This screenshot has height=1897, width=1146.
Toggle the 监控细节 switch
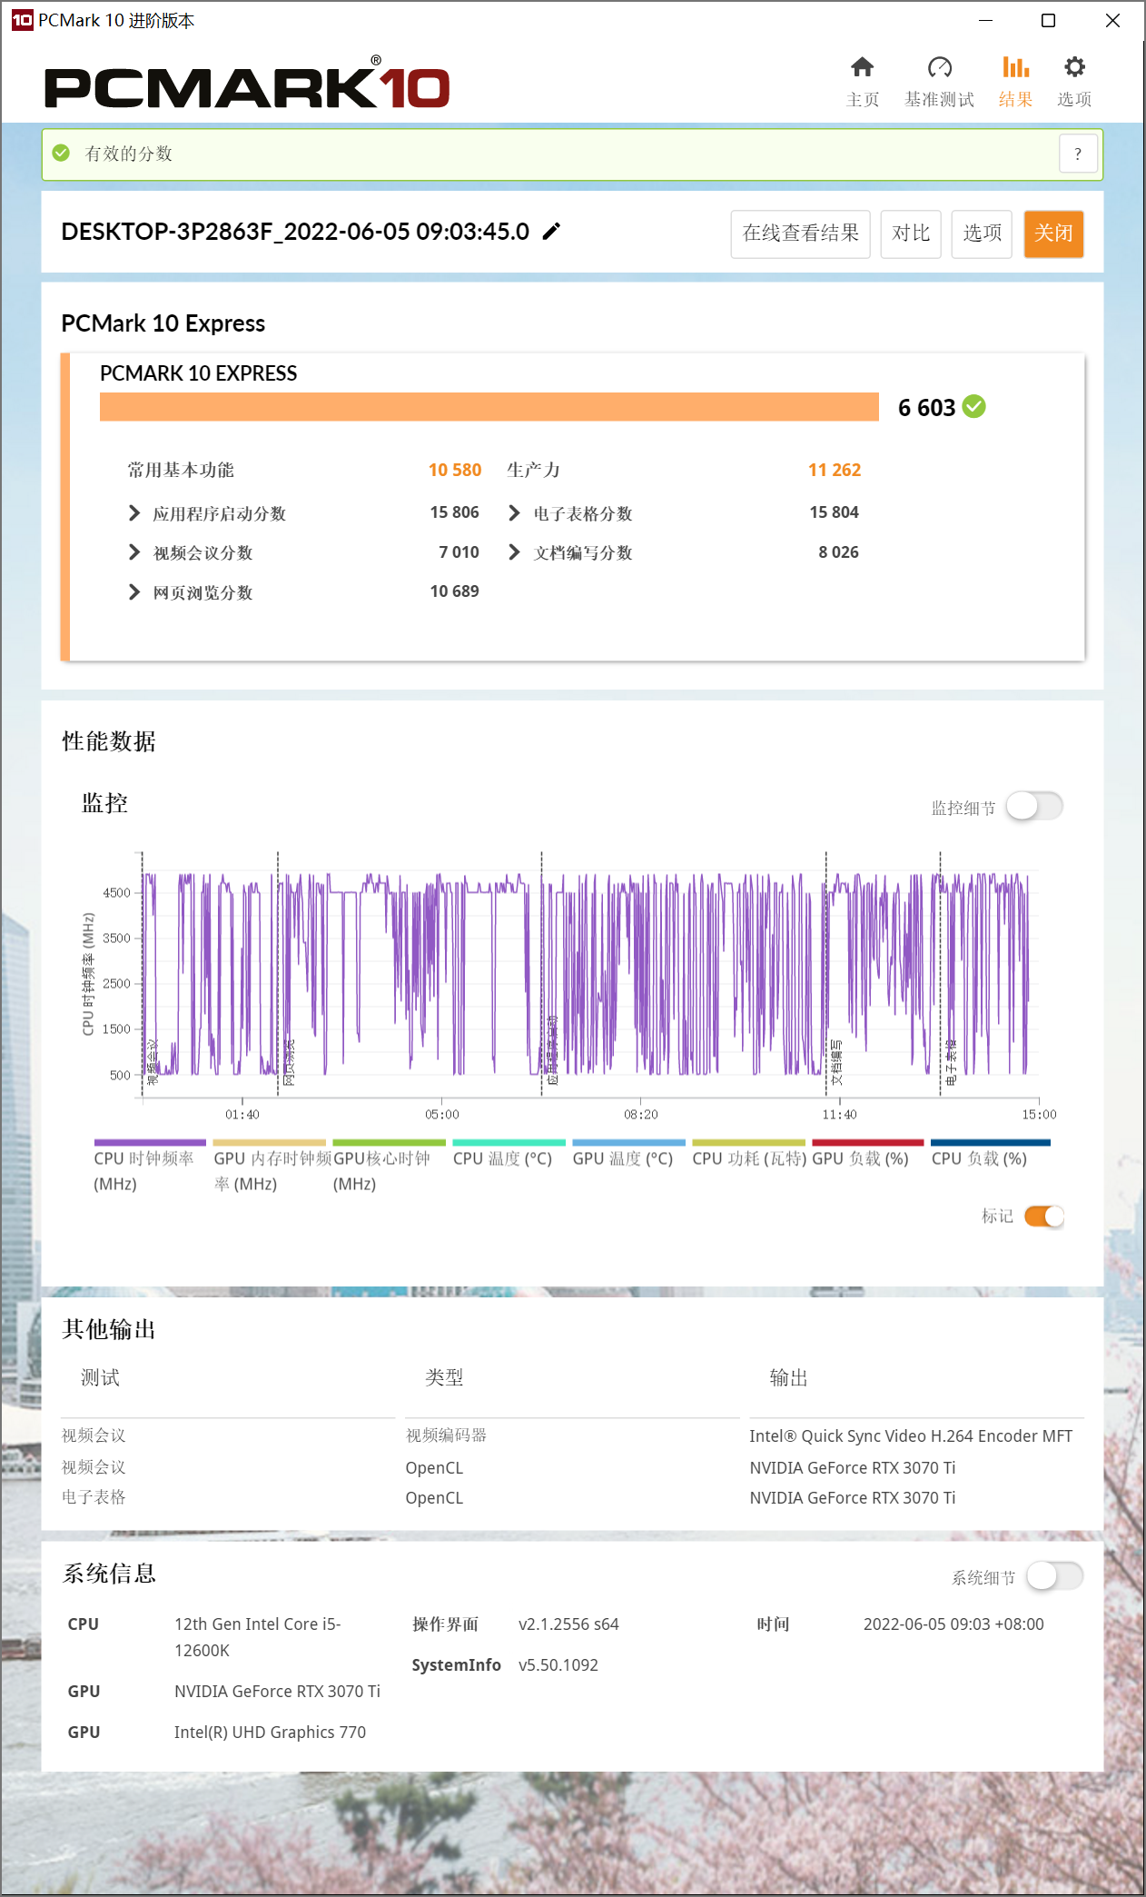(x=1035, y=806)
